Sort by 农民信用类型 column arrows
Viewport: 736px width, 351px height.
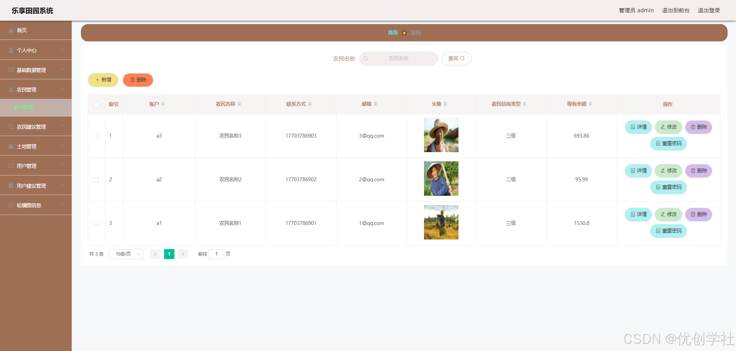coord(525,104)
